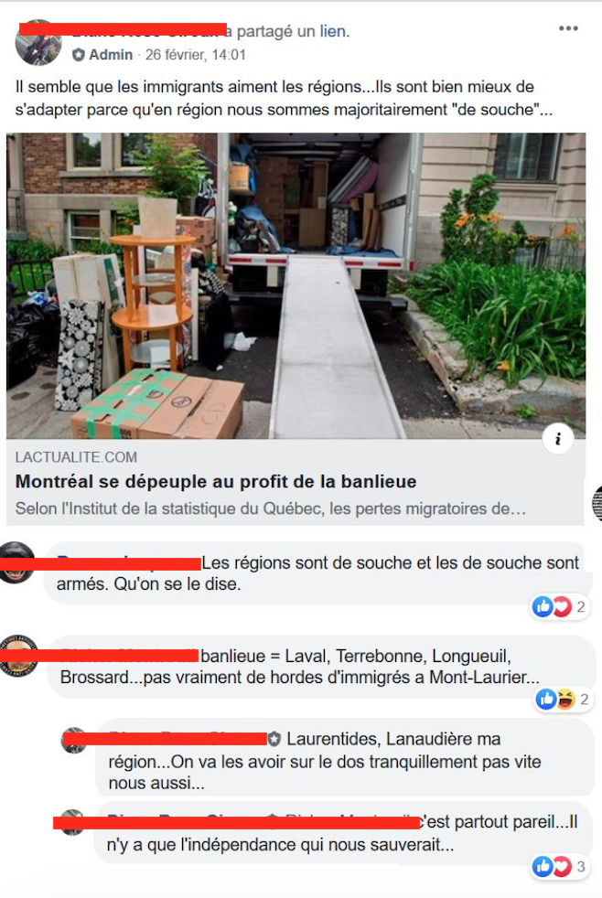Click the info icon on article image
This screenshot has width=602, height=898.
tap(558, 439)
